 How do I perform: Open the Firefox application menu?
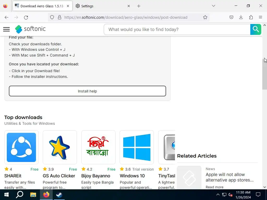click(260, 17)
